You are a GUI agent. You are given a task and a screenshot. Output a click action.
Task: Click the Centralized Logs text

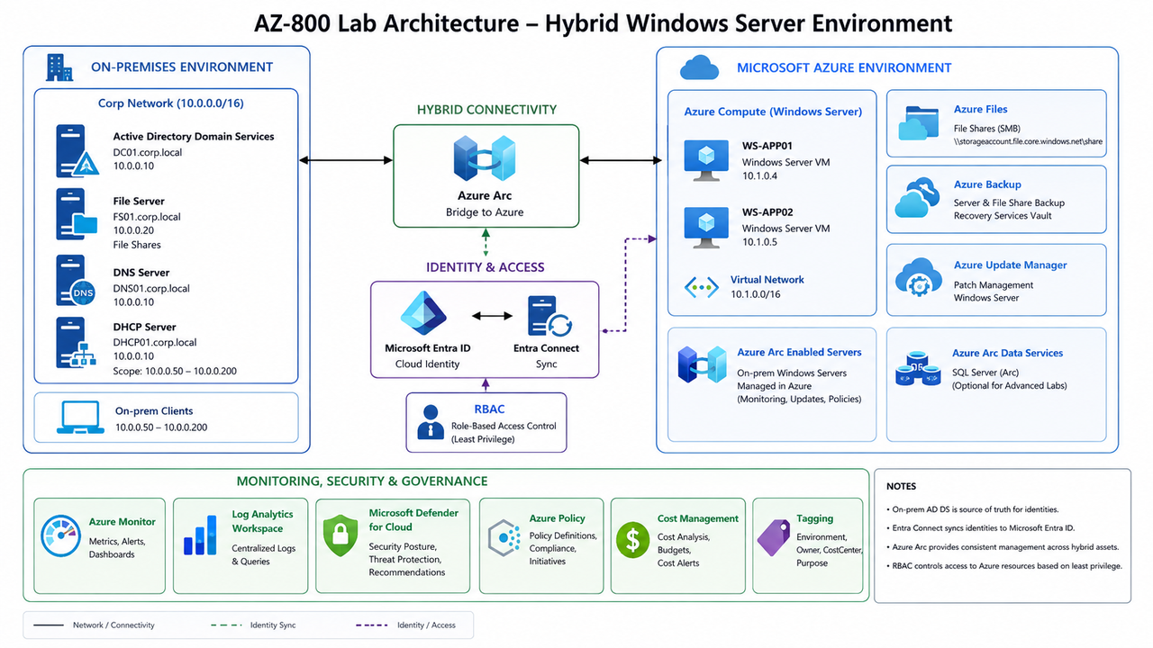pos(263,548)
